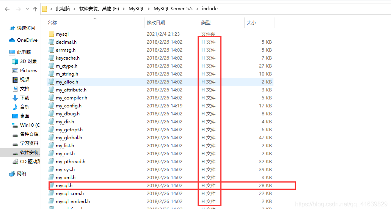Screen dimensions: 391x211
Task: Select the my_getopt.h file icon
Action: (x=51, y=130)
